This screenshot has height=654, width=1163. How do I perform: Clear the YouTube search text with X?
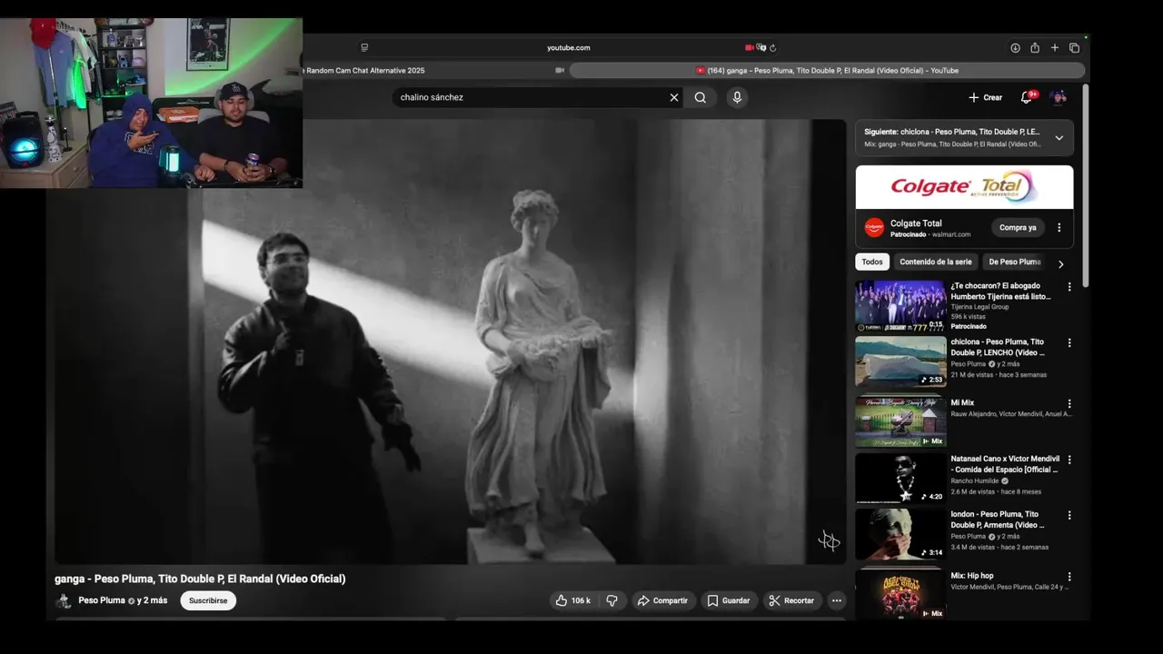point(673,97)
